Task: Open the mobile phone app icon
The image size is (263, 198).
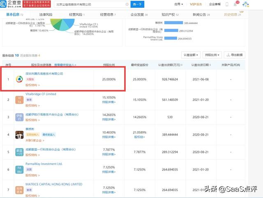Action: (227, 5)
